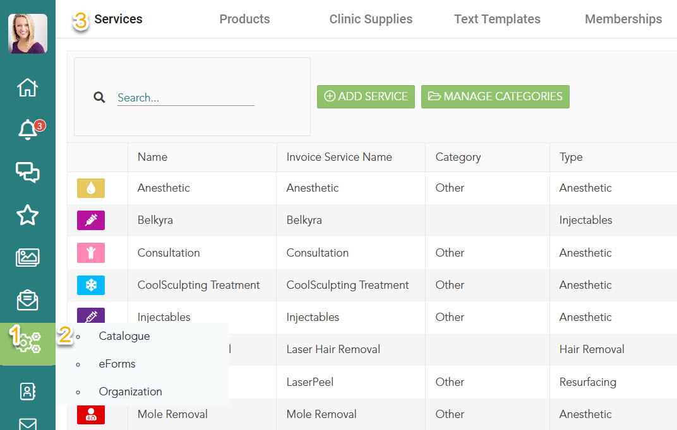Screen dimensions: 677x430
Task: Open the chat messages icon
Action: (27, 172)
